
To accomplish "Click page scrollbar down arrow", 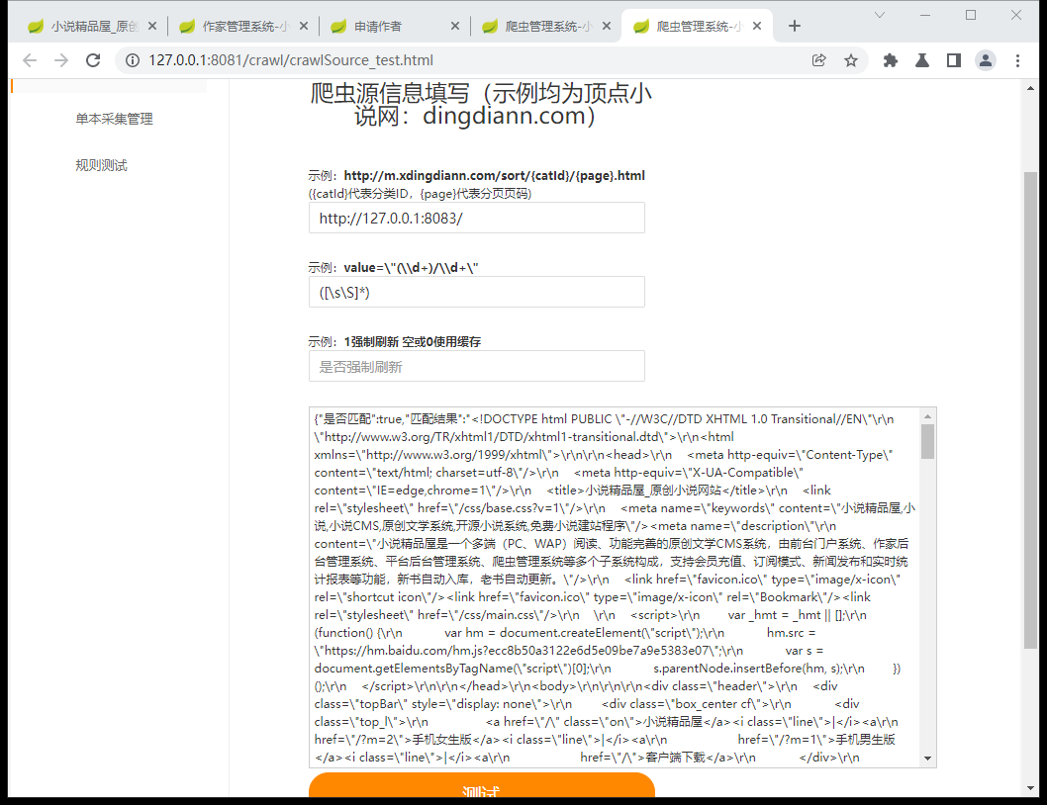I will tap(1030, 788).
